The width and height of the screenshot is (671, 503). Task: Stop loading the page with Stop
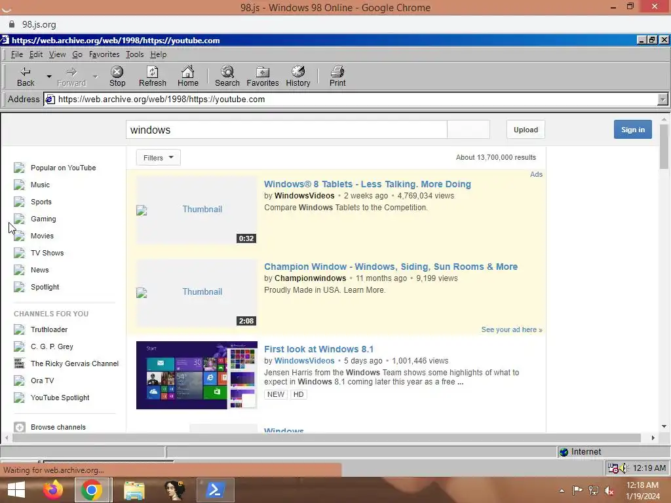(117, 77)
